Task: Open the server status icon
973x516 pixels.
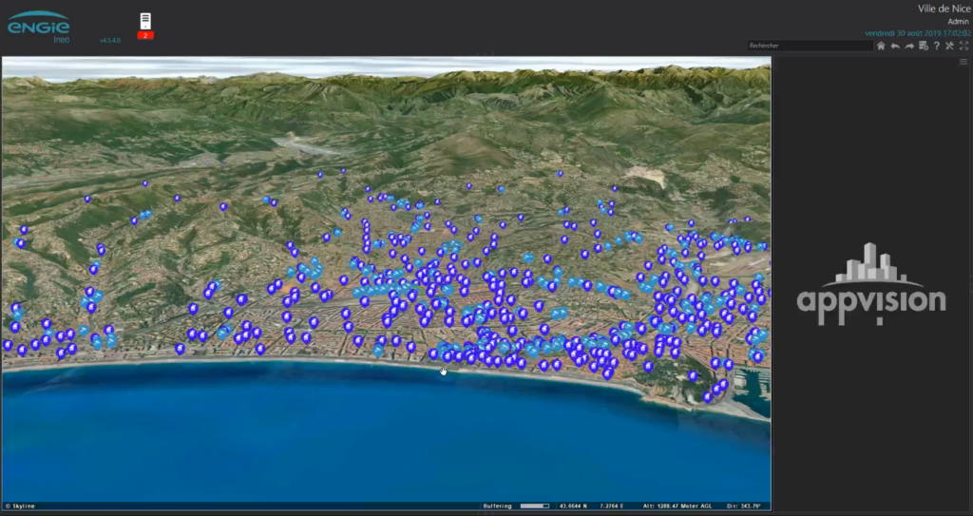Action: (145, 20)
